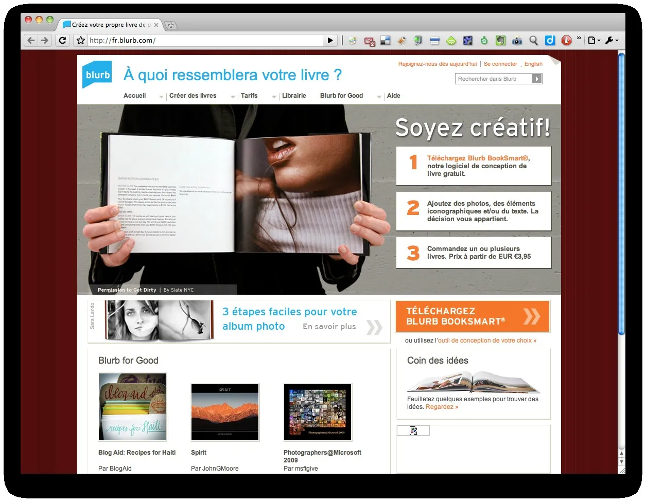Expand the Accueil menu dropdown arrow
Image resolution: width=646 pixels, height=502 pixels.
(x=161, y=96)
